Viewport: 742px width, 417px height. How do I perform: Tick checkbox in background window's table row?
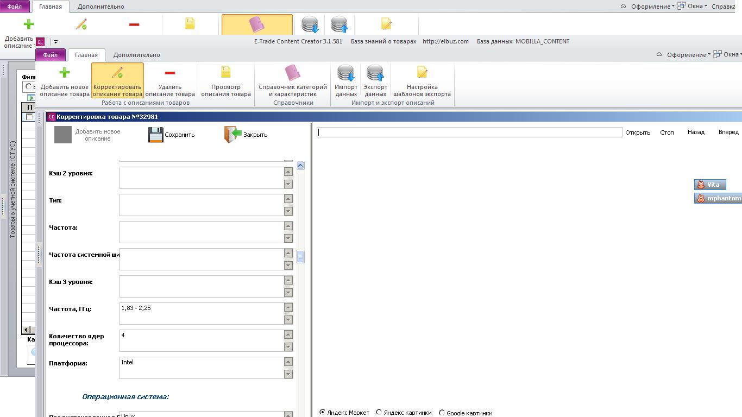click(29, 117)
